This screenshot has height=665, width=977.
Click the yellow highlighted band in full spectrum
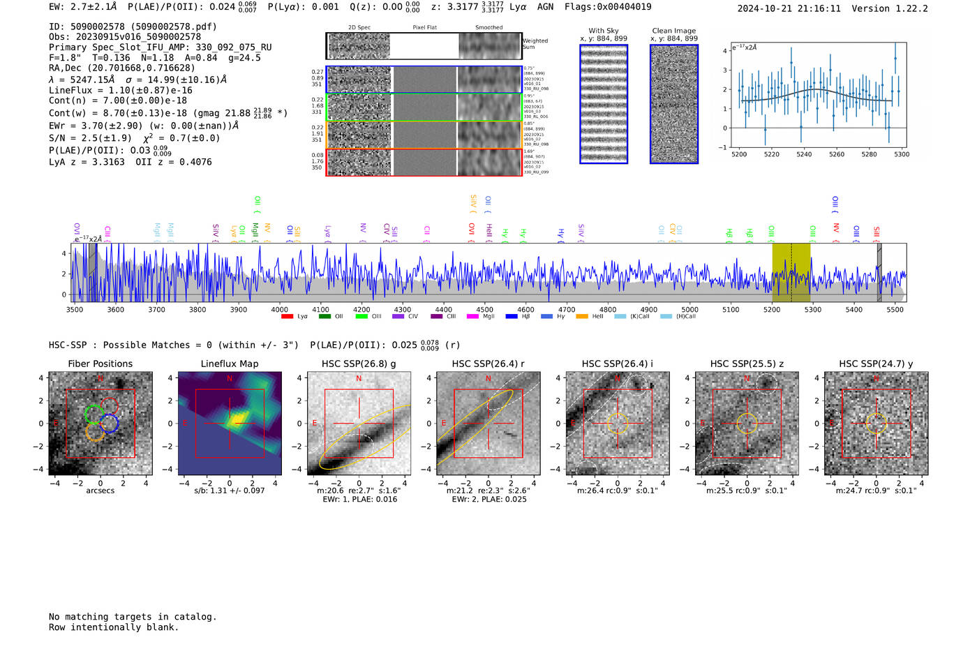coord(791,273)
